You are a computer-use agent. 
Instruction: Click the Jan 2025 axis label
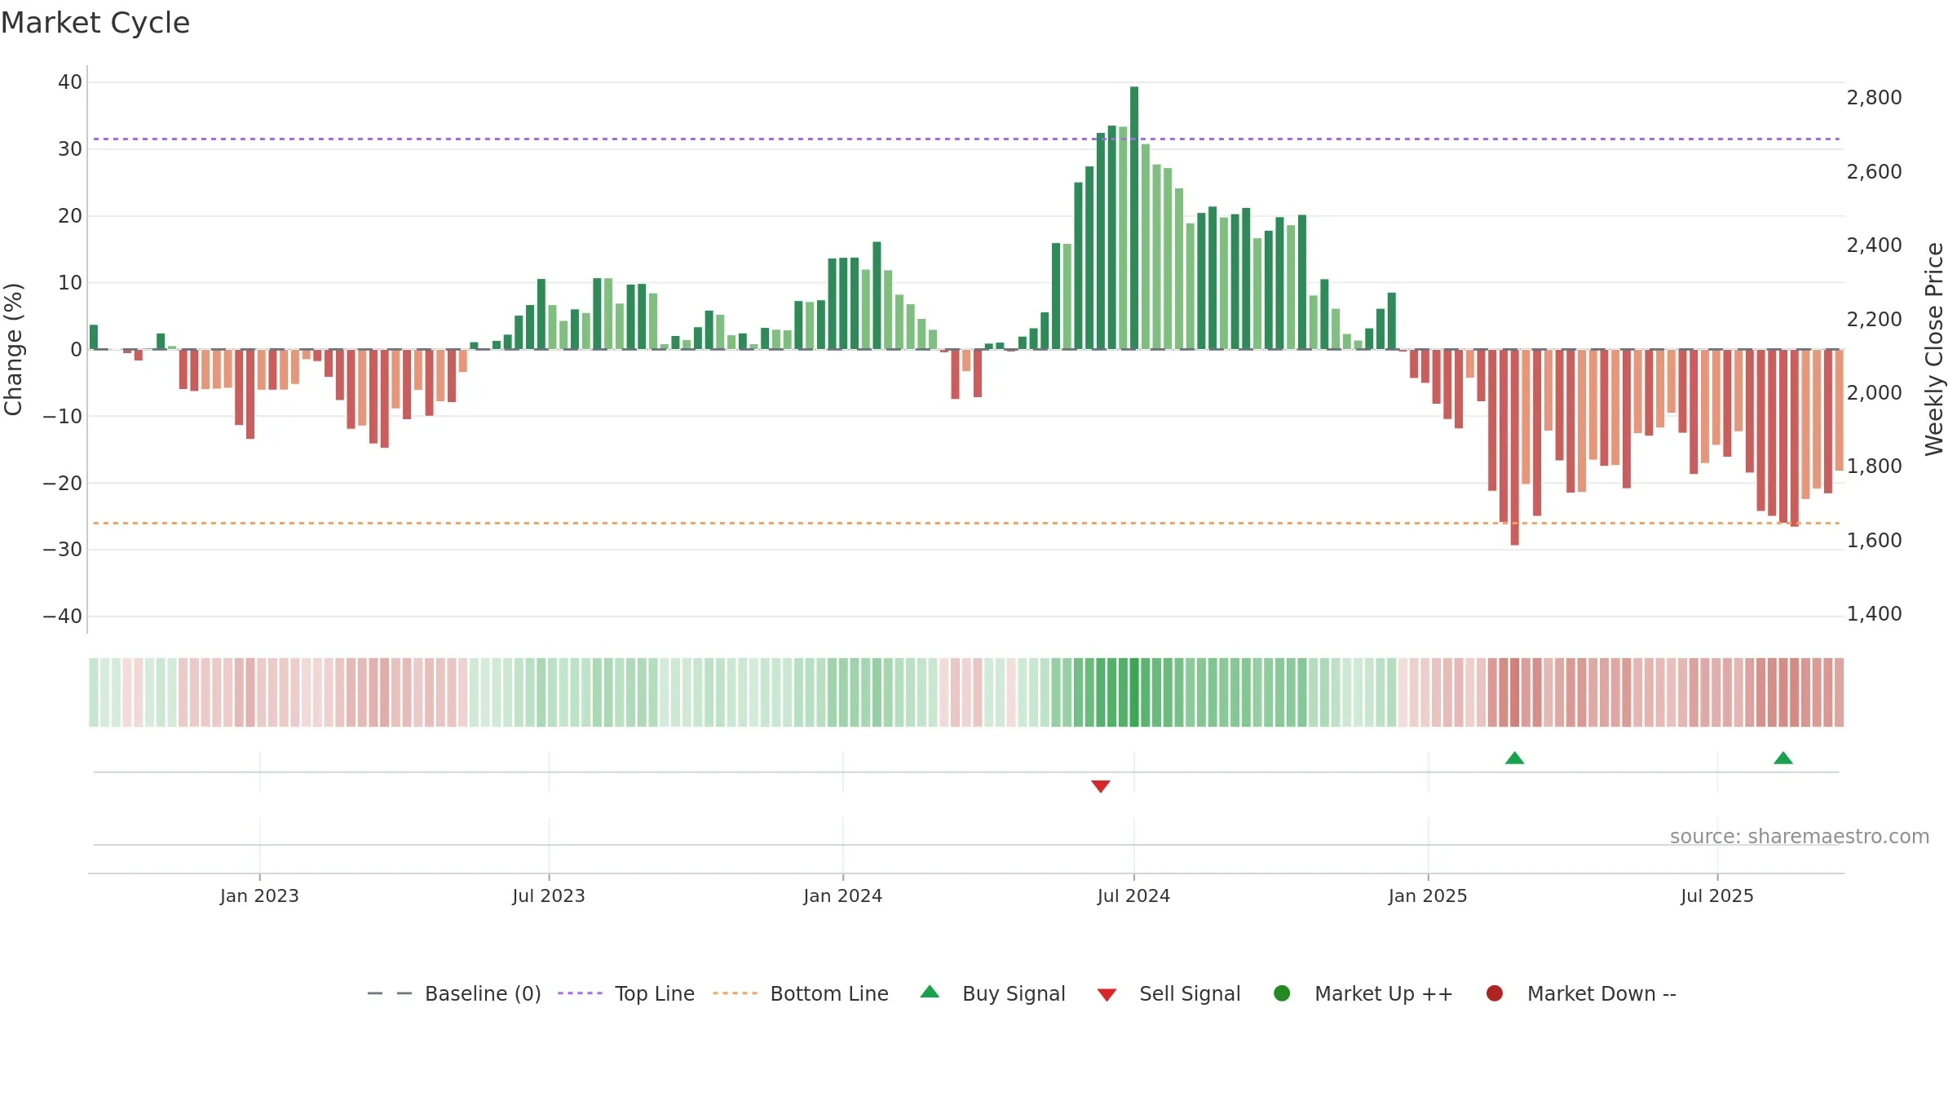(1428, 895)
